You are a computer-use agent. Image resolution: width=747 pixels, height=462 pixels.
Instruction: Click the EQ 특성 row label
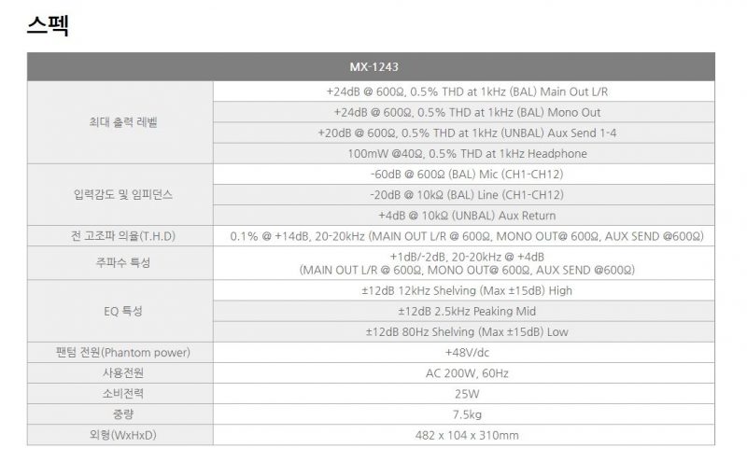120,311
